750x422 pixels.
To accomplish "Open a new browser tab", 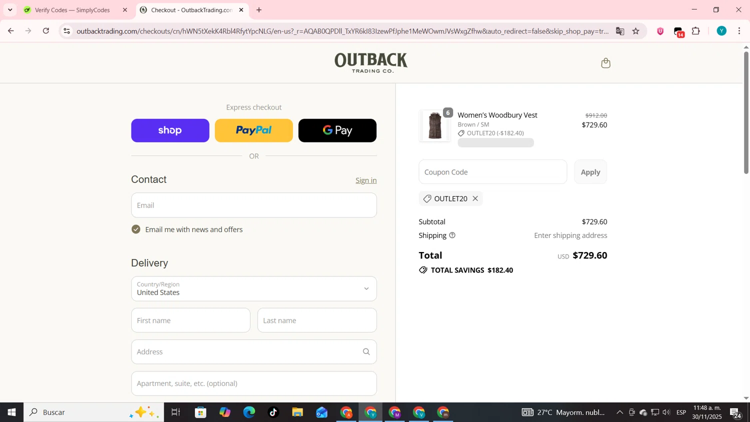I will pos(259,10).
